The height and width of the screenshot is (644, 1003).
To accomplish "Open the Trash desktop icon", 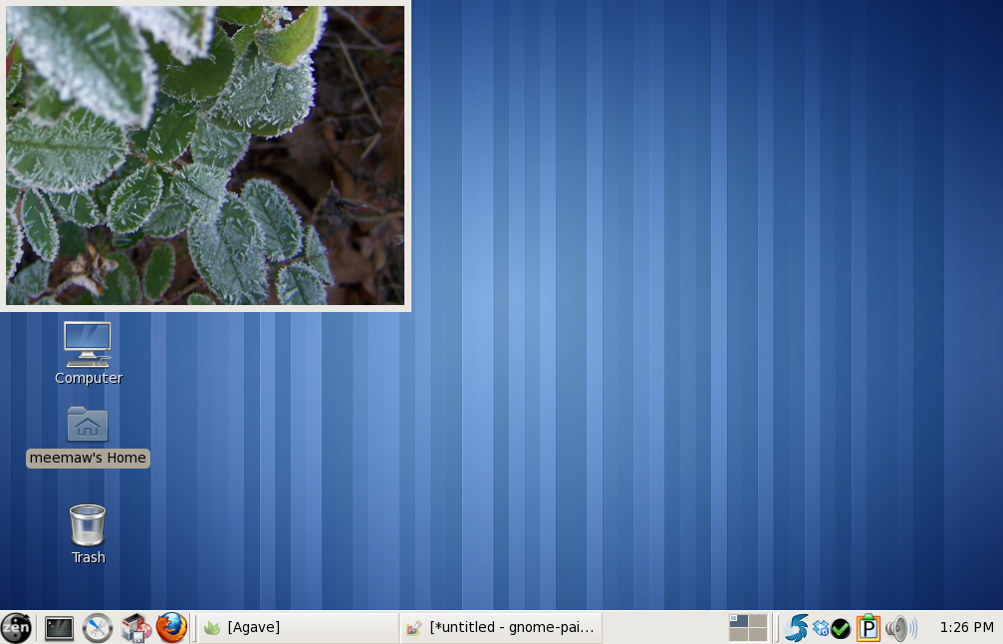I will tap(88, 525).
